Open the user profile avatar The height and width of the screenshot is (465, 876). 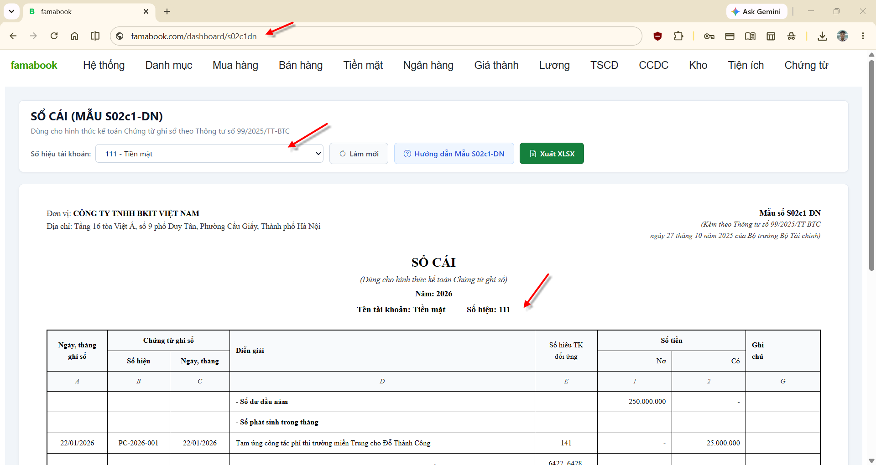click(843, 36)
